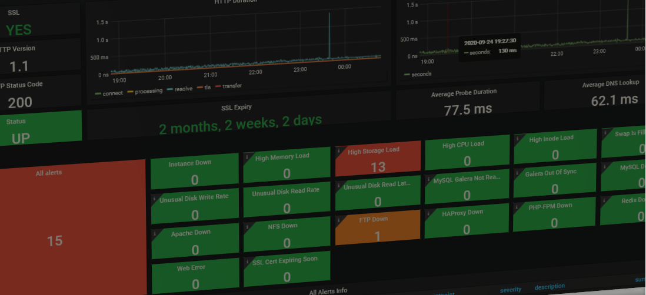Open the info icon on FTP Down panel

pyautogui.click(x=339, y=218)
